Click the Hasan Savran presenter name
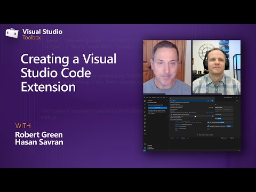 (39, 142)
